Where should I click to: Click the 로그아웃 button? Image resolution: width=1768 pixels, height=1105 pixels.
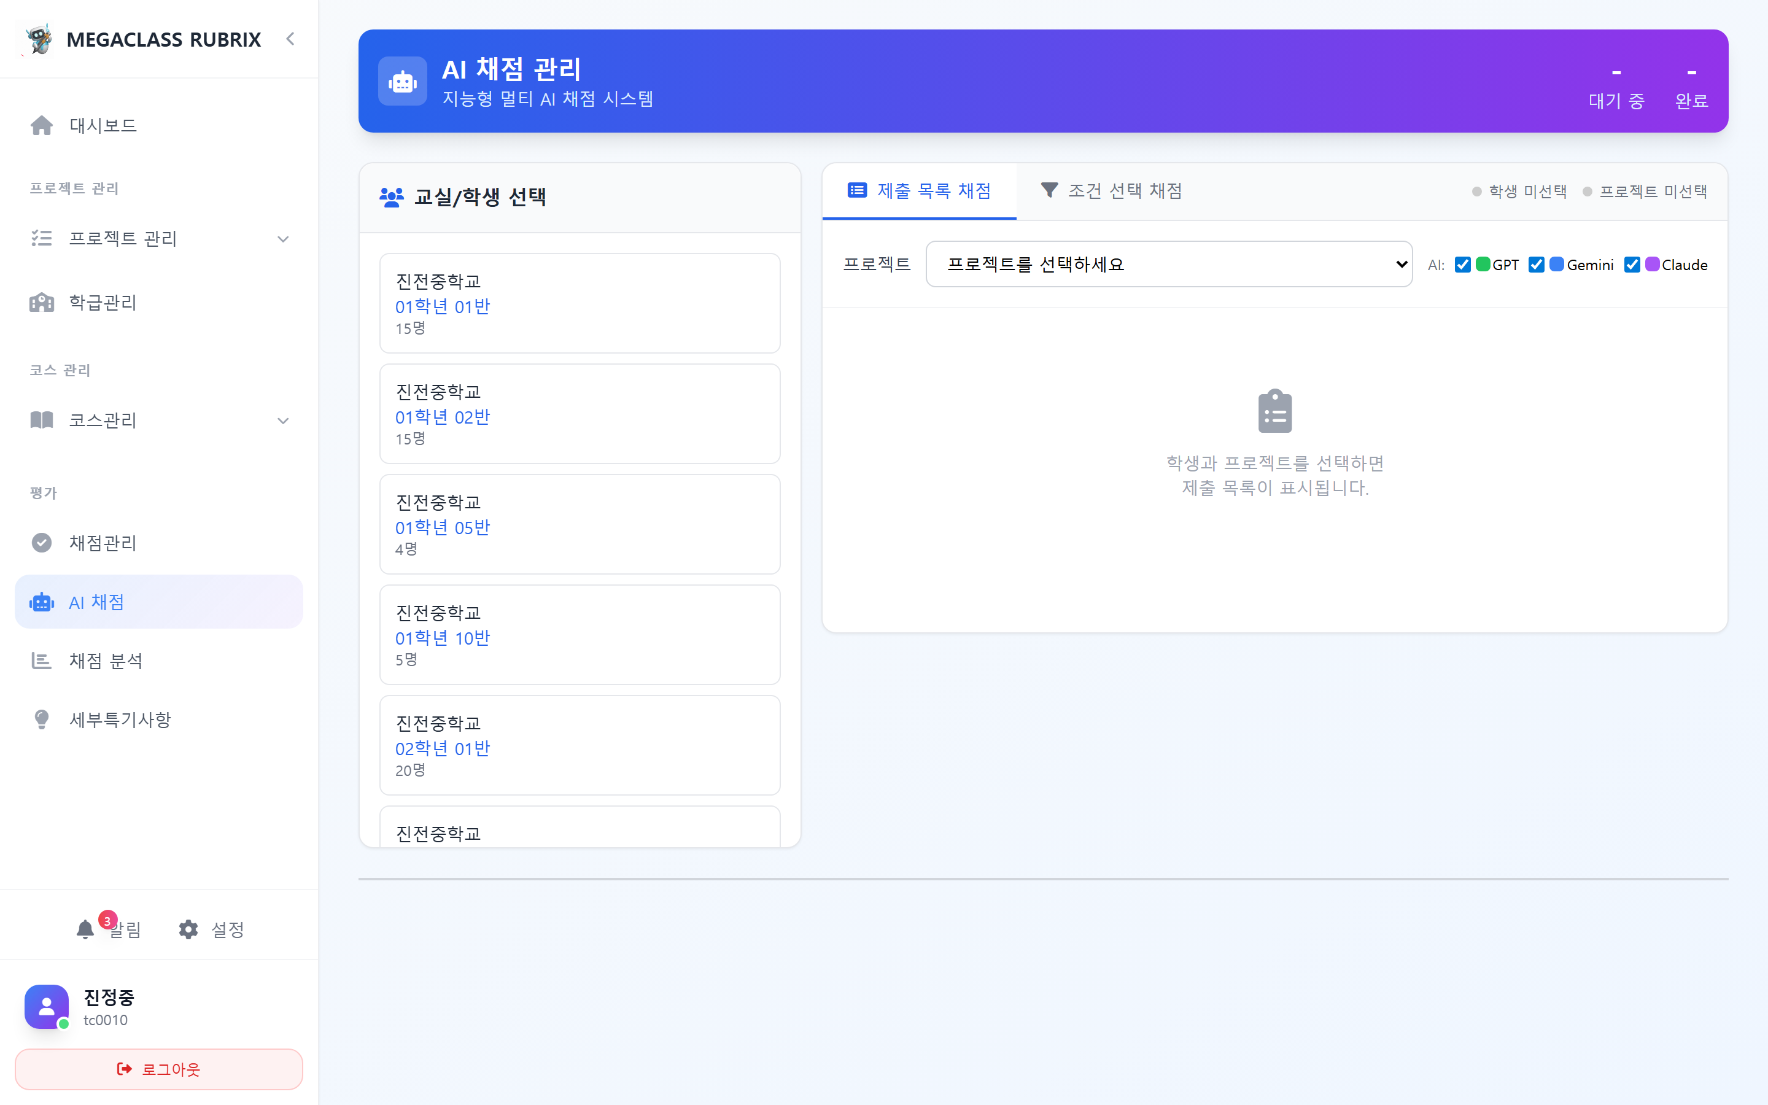click(158, 1068)
